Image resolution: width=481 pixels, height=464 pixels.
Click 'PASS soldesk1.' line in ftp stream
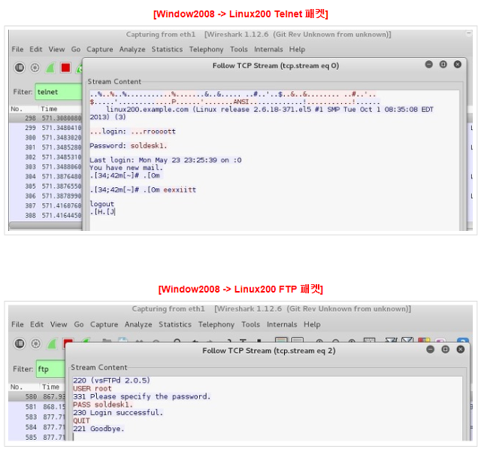coord(103,405)
